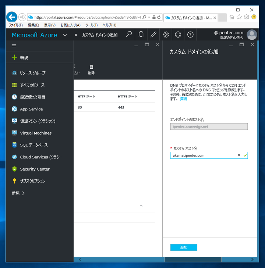Open a new browser tab

click(x=222, y=18)
